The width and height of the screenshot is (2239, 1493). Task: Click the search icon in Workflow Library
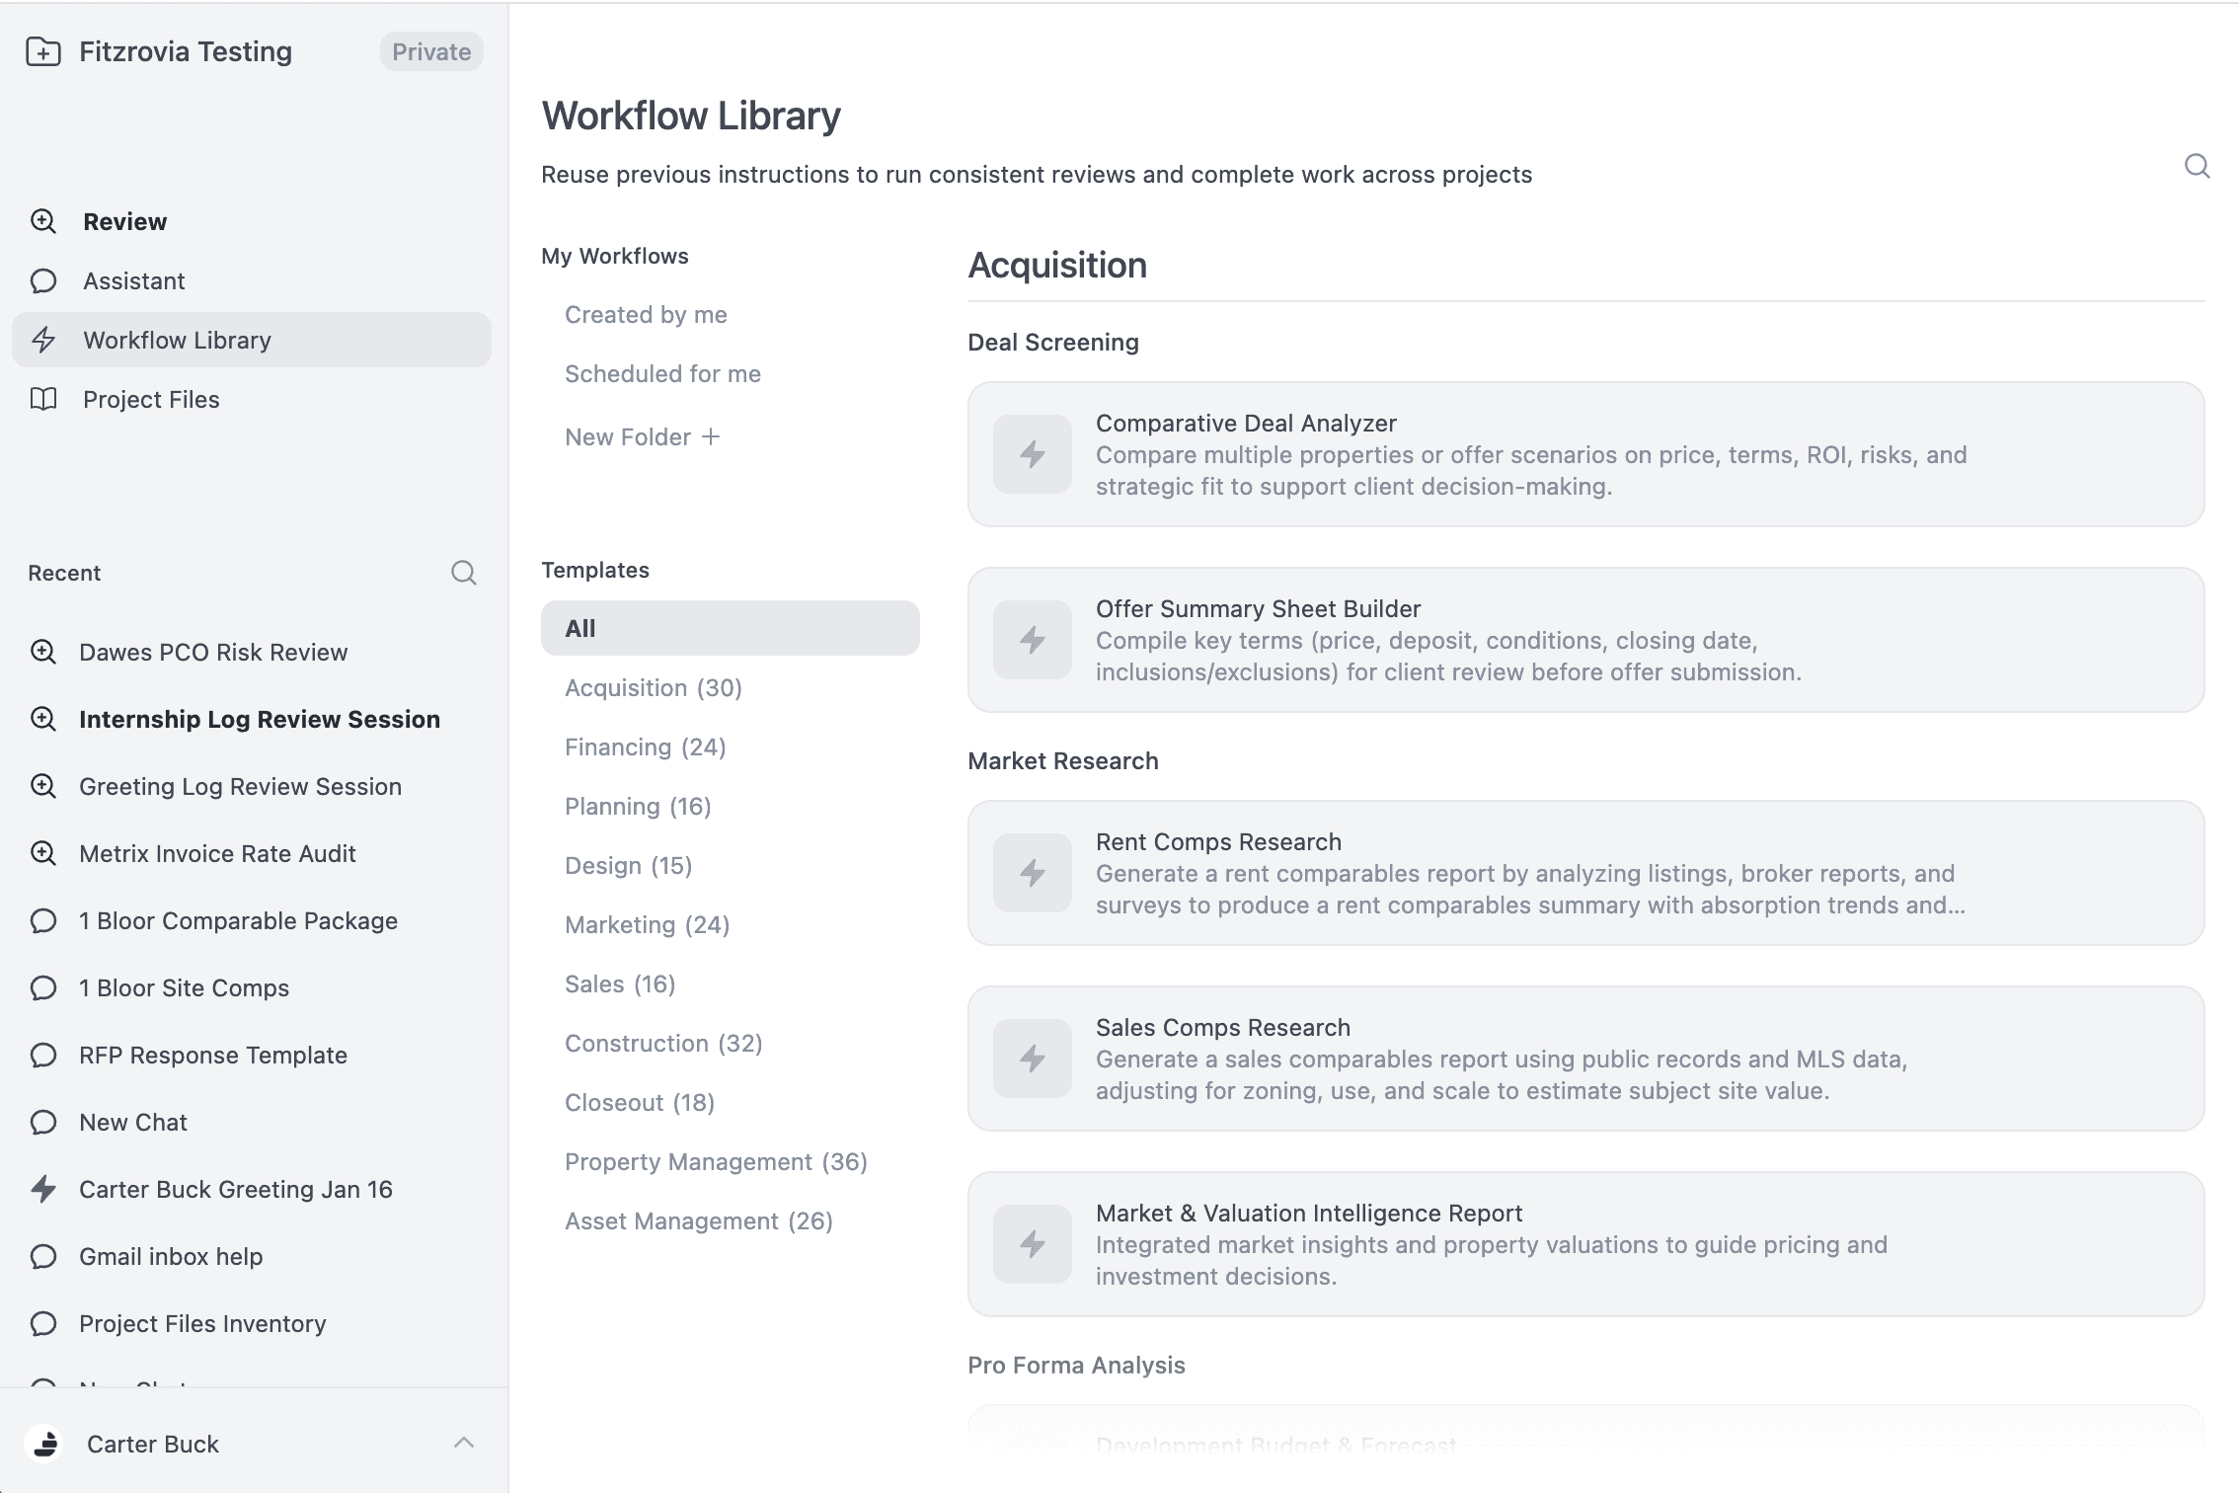pyautogui.click(x=2197, y=166)
